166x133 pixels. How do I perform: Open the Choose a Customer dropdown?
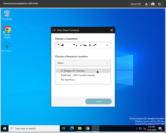[83, 45]
